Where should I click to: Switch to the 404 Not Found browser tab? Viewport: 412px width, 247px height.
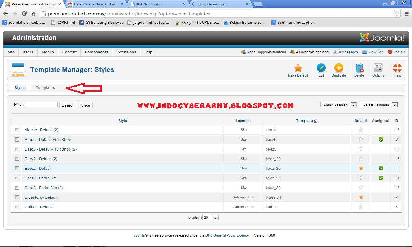click(158, 4)
